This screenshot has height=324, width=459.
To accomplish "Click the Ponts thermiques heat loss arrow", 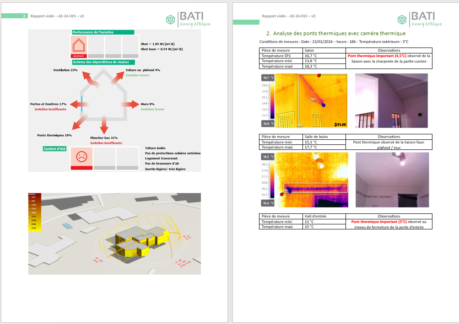I will click(x=79, y=122).
